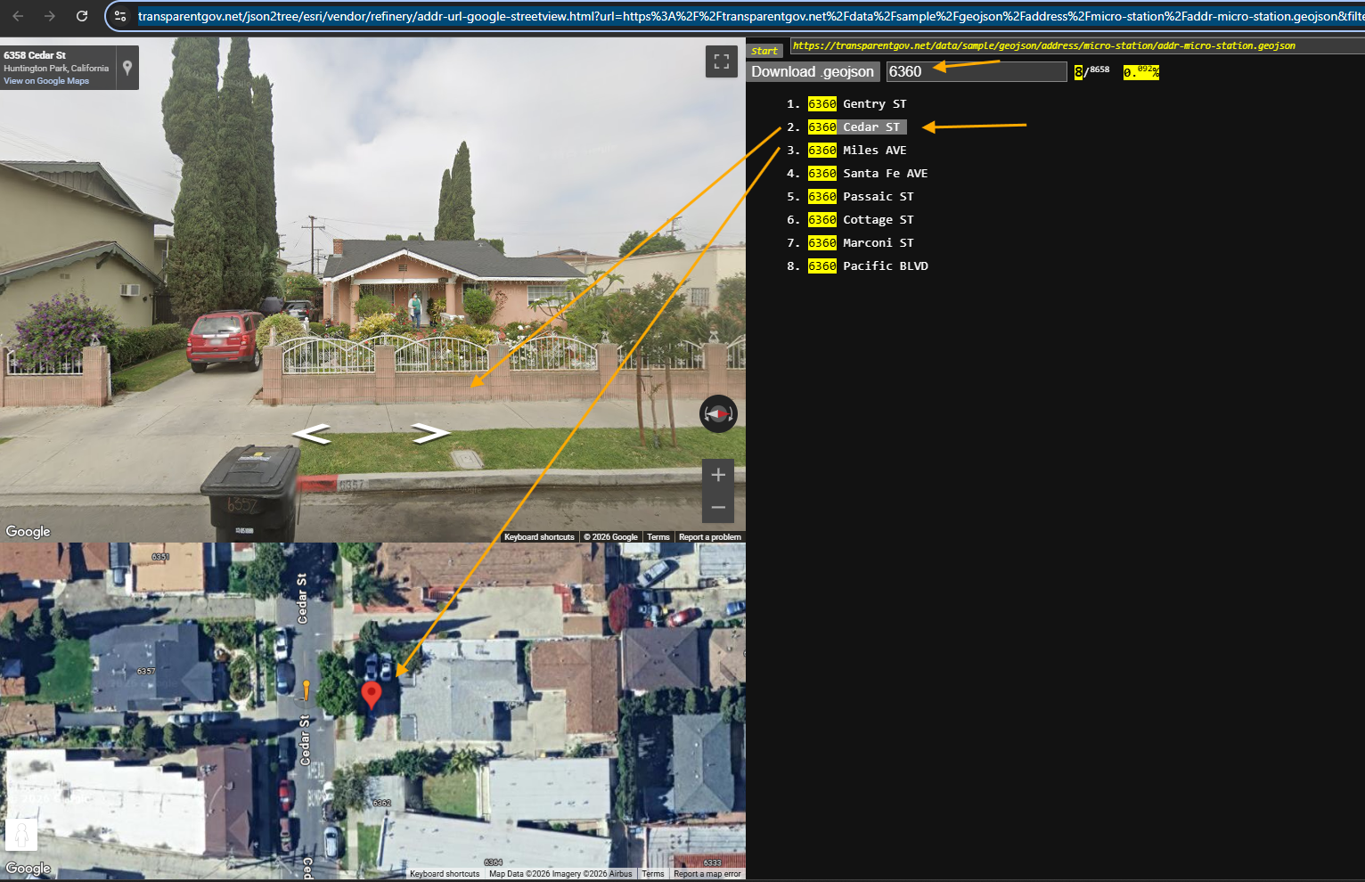Open Terms link in satellite map footer
This screenshot has width=1365, height=882.
tap(653, 874)
